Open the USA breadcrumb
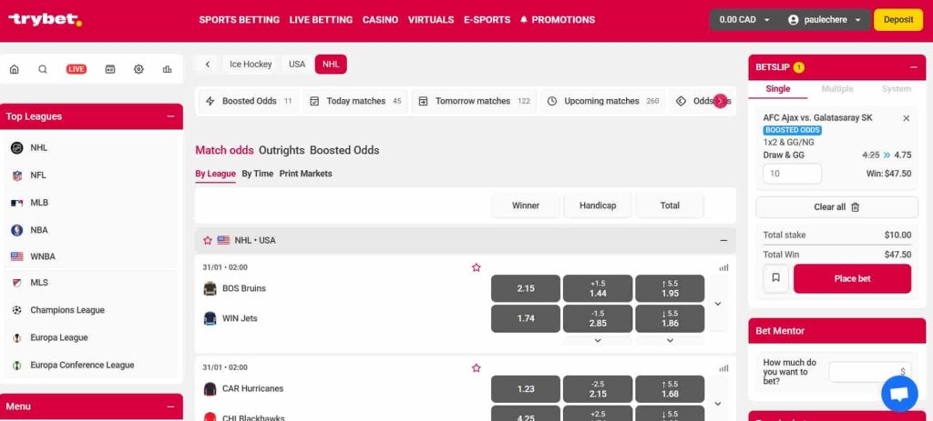 (x=297, y=65)
